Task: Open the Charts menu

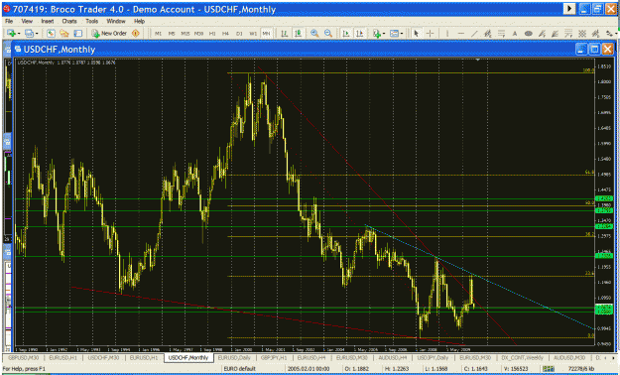Action: (69, 22)
